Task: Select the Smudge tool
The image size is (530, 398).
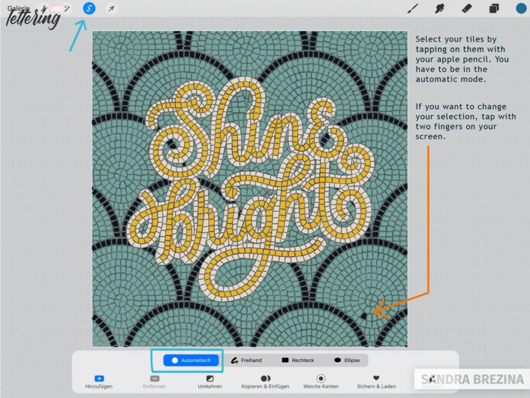Action: [x=440, y=8]
